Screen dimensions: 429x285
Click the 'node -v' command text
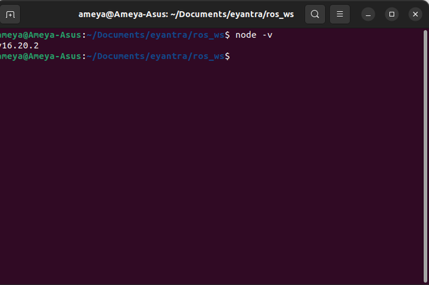[253, 35]
